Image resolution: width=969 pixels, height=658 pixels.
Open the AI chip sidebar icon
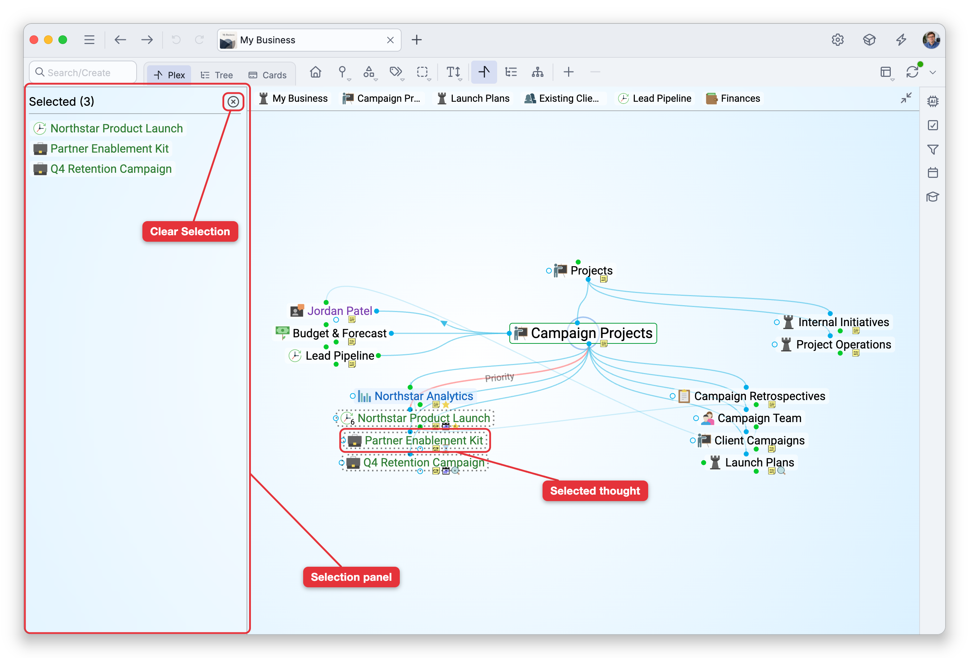point(933,101)
